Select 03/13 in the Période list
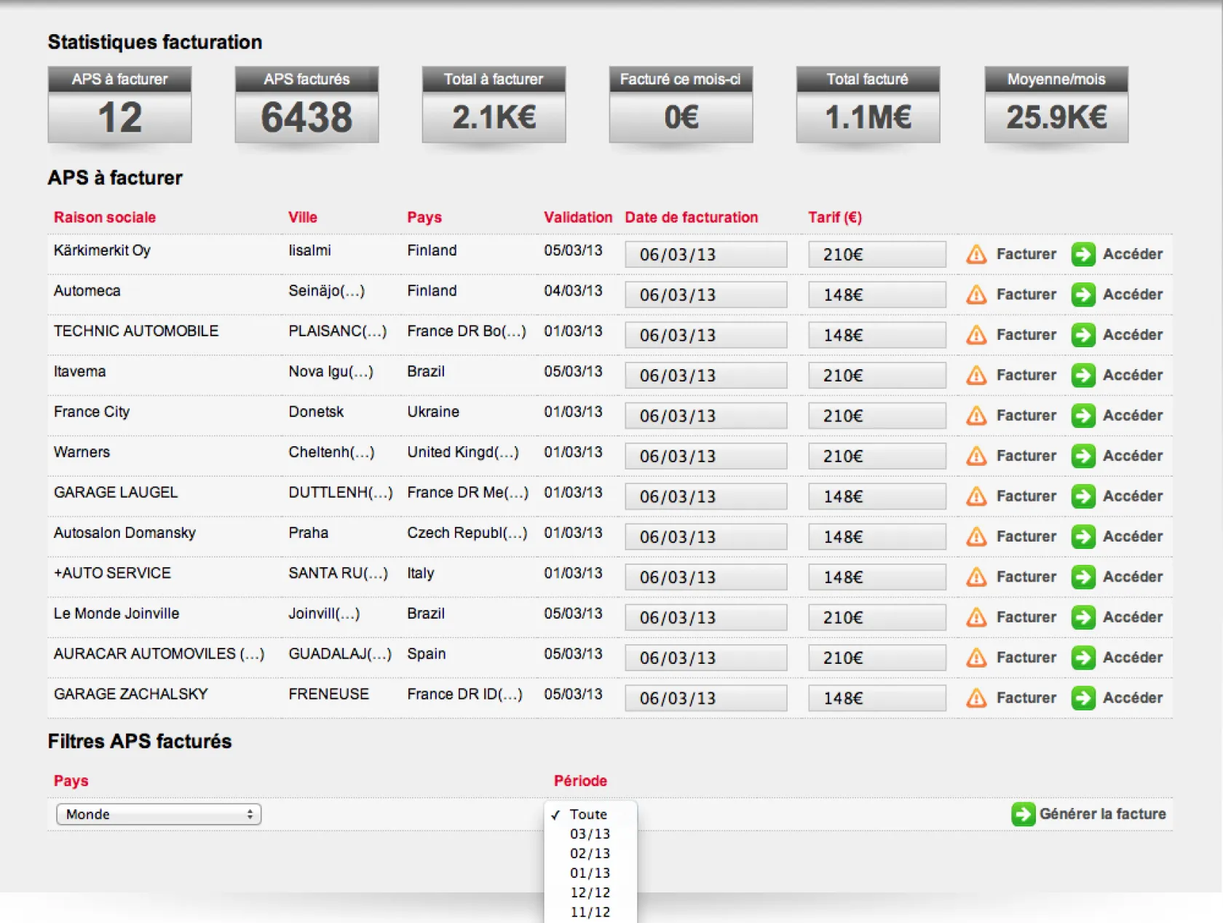This screenshot has width=1223, height=923. pyautogui.click(x=590, y=834)
